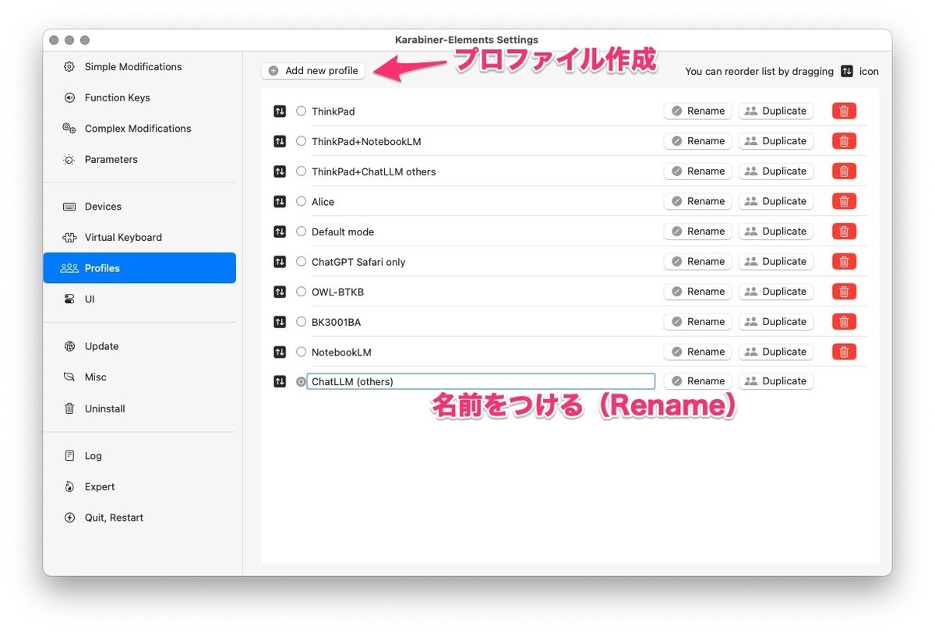This screenshot has width=935, height=633.
Task: Delete the ChatGPT Safari only profile
Action: point(844,261)
